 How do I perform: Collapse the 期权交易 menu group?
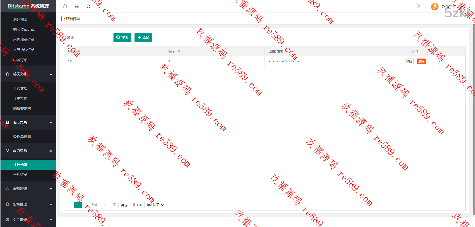coord(51,74)
